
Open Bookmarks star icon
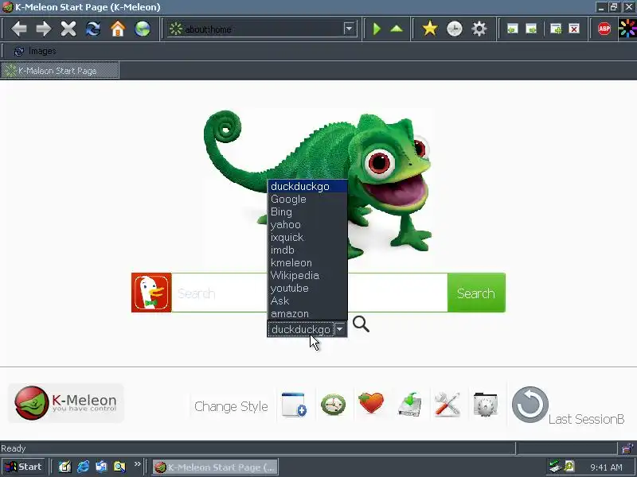point(429,29)
